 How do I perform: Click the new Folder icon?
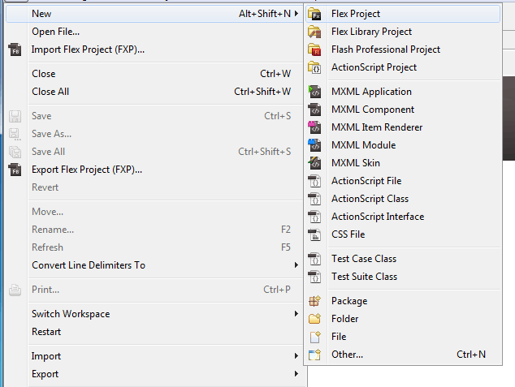[x=314, y=319]
